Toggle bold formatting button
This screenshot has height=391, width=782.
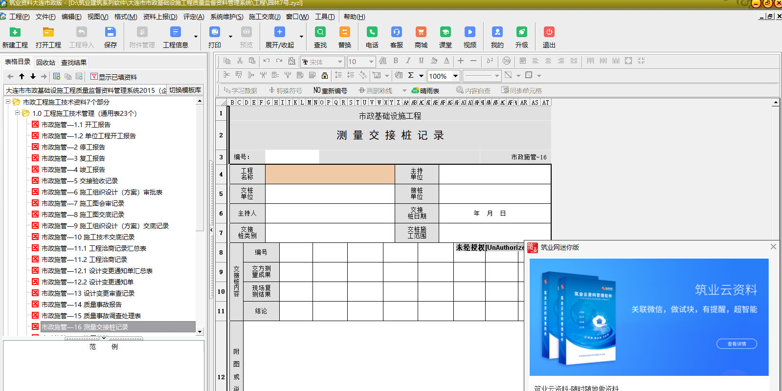[x=396, y=61]
